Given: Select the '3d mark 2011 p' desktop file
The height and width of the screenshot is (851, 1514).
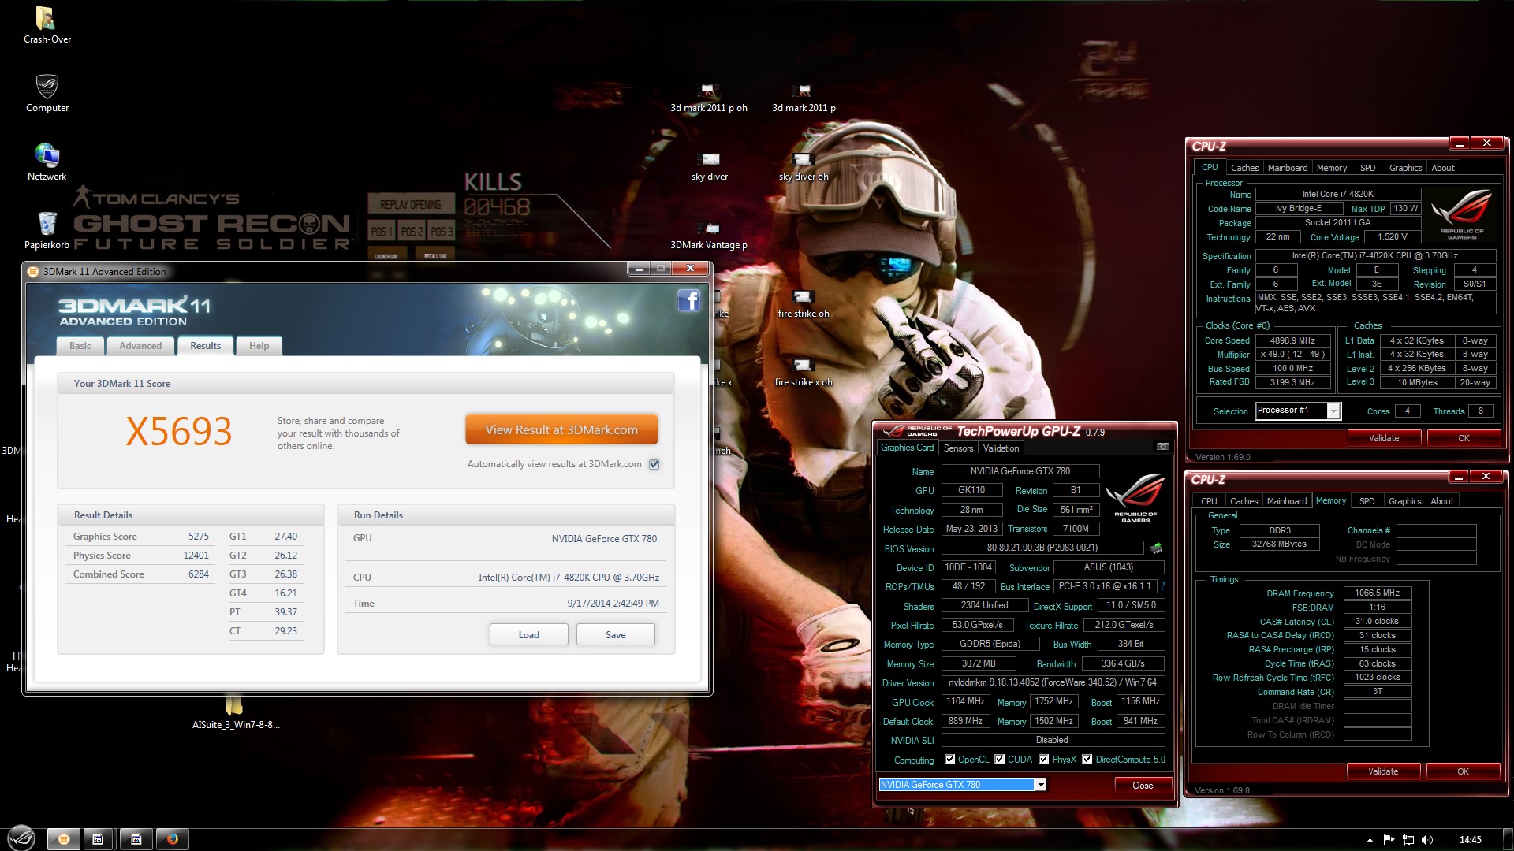Looking at the screenshot, I should point(804,98).
